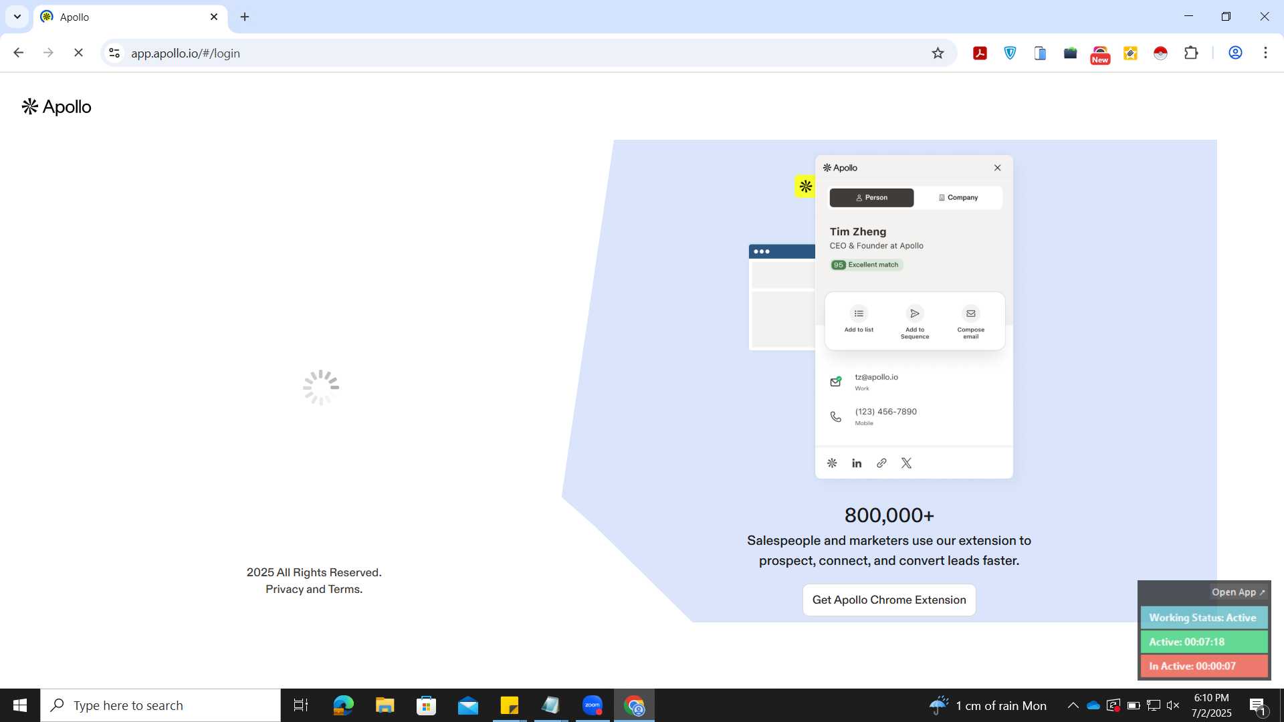Open File Explorer from the taskbar
The width and height of the screenshot is (1284, 722).
pos(385,705)
